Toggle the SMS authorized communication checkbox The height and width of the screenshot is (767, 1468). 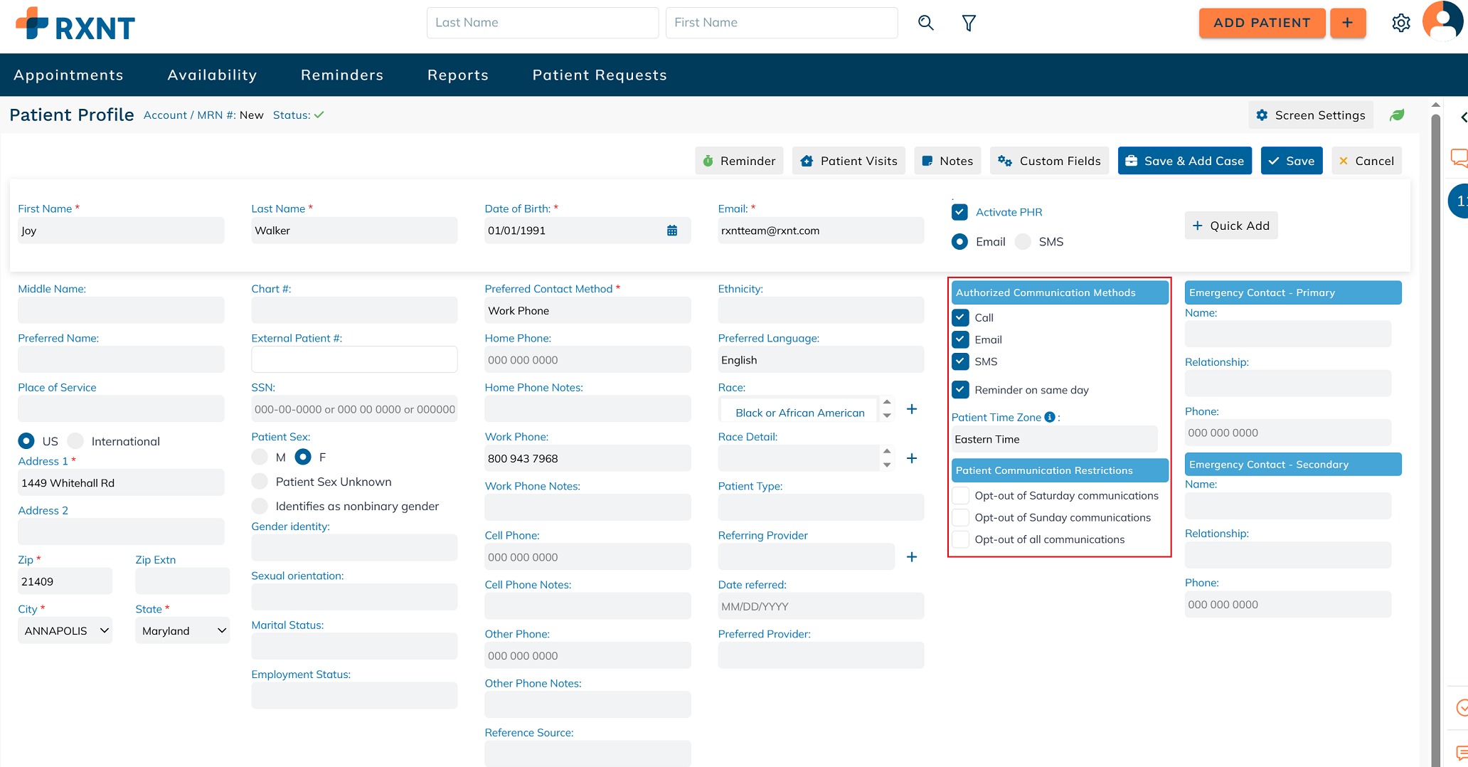click(x=960, y=361)
